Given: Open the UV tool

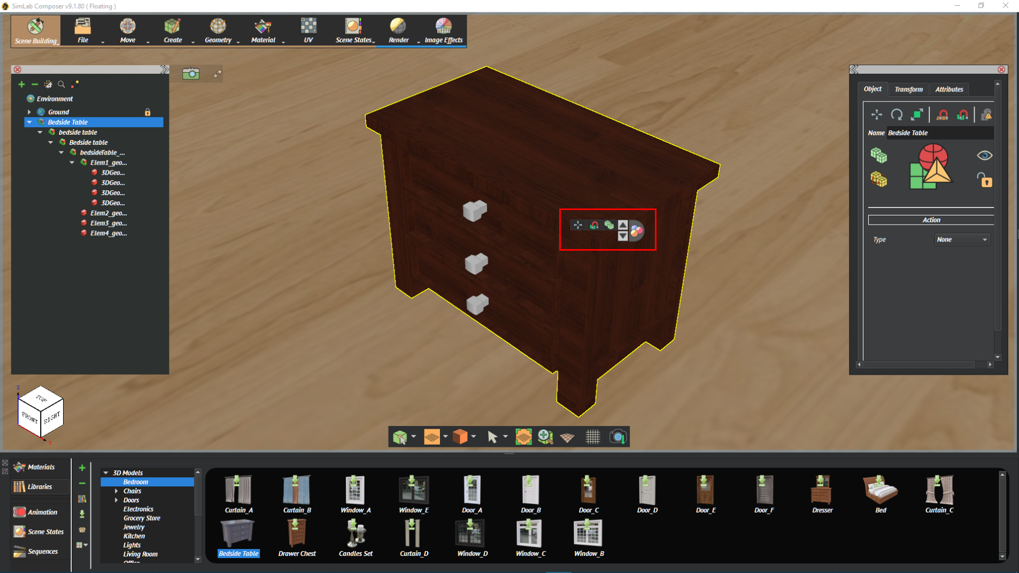Looking at the screenshot, I should 308,30.
